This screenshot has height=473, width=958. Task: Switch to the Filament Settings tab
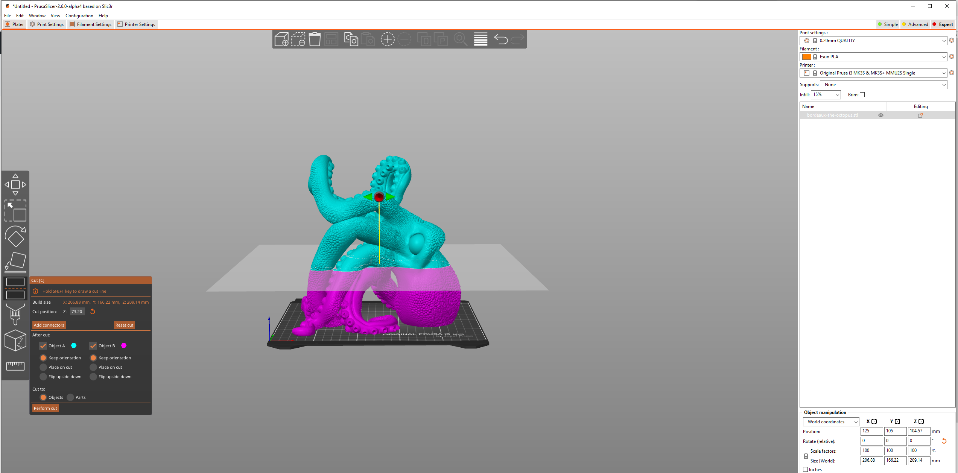(x=91, y=24)
